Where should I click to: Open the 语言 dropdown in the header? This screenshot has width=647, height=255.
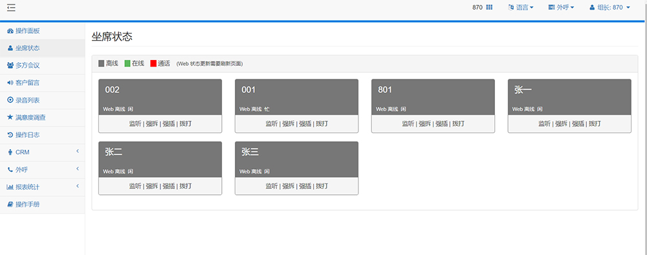[x=521, y=7]
